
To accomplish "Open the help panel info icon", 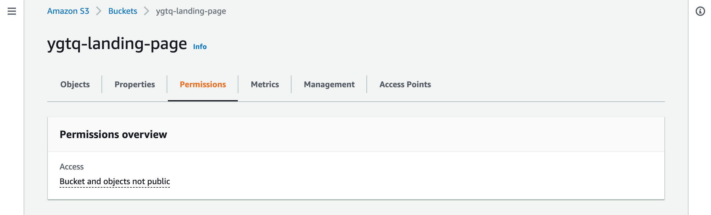I will [700, 11].
